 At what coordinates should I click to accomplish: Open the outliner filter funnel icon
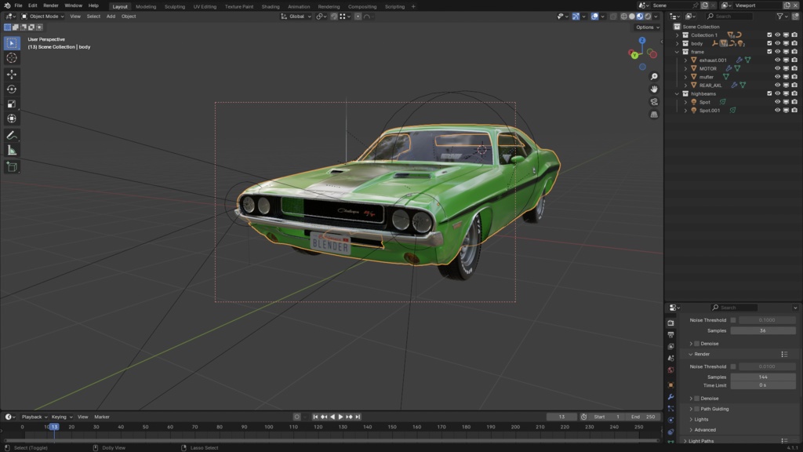click(x=779, y=16)
